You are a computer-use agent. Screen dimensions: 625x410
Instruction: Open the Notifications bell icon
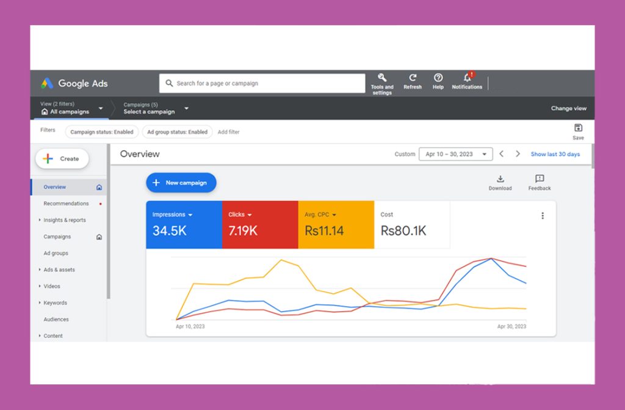[x=467, y=78]
